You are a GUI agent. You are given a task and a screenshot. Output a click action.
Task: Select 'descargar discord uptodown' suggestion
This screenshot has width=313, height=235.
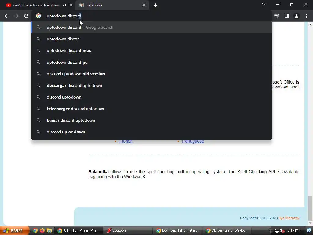pos(152,85)
